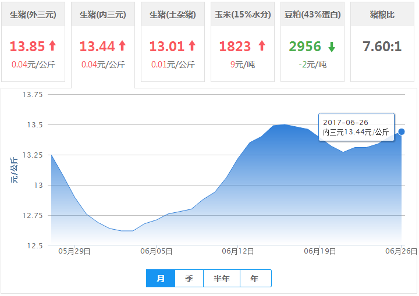This screenshot has width=419, height=296.
Task: Switch to 豆粕(43%蛋白) tab
Action: coord(313,15)
